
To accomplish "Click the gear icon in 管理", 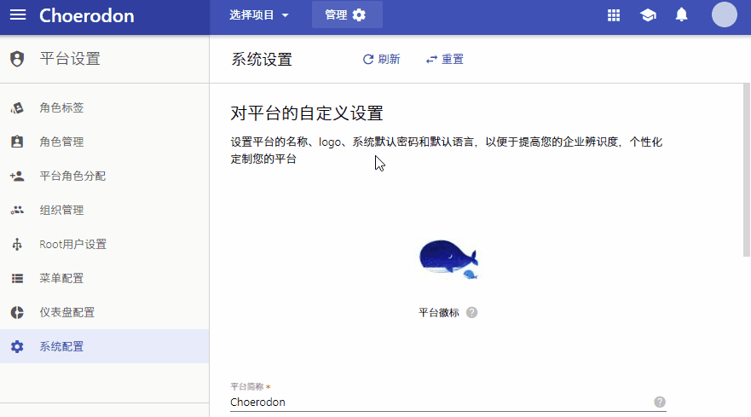I will point(359,15).
